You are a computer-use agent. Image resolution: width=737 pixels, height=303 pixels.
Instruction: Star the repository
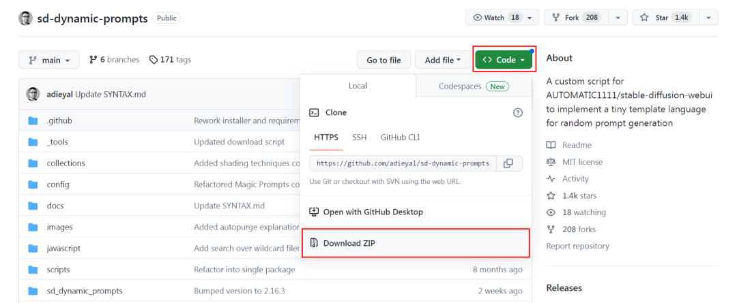(666, 17)
